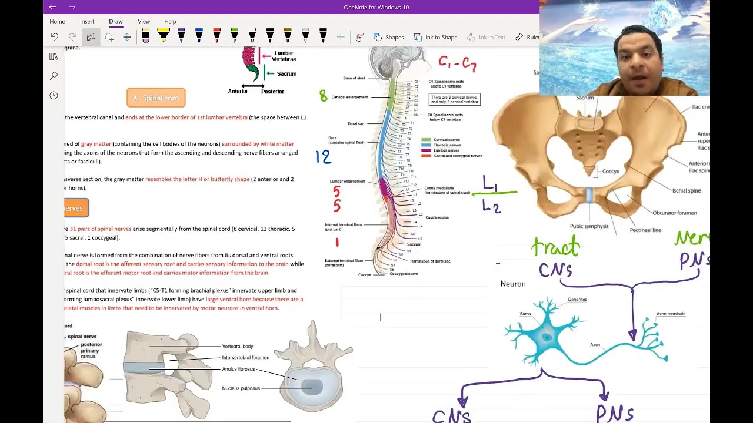Click the 'Anulus fibrosus' label
This screenshot has height=423, width=753.
coord(238,369)
